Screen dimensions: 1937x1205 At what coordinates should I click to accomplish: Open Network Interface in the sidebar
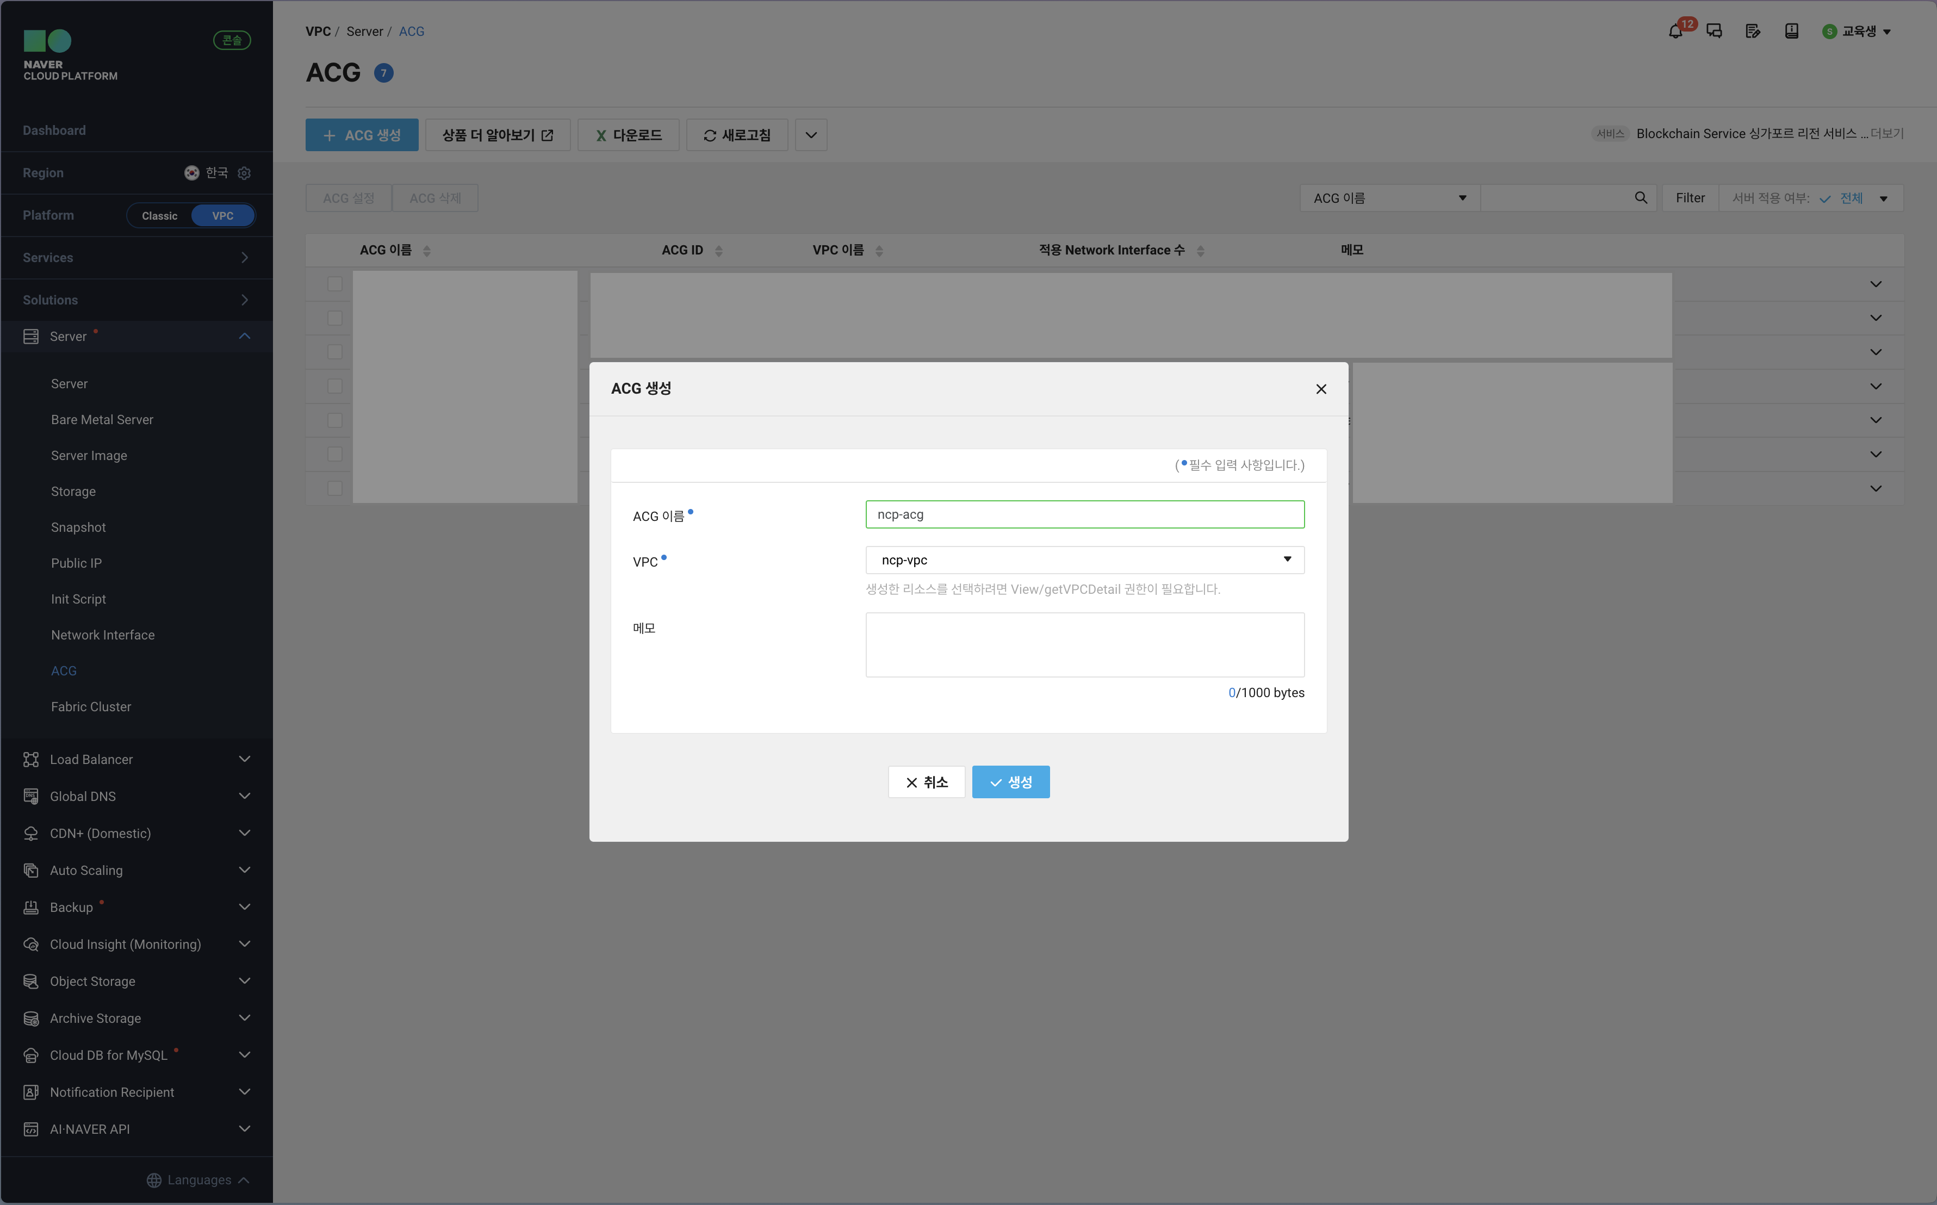pos(103,635)
